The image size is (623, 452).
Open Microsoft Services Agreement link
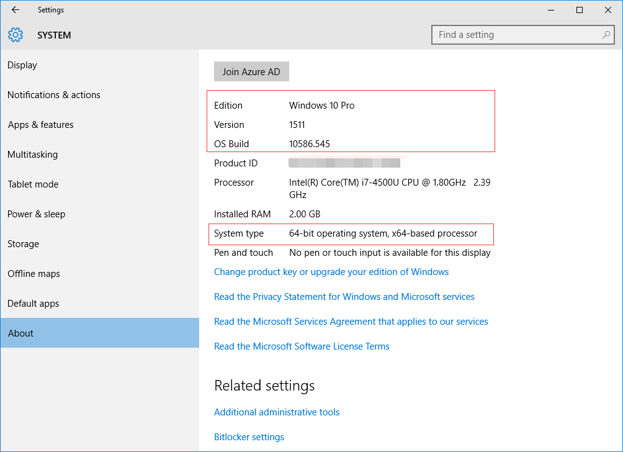(351, 322)
